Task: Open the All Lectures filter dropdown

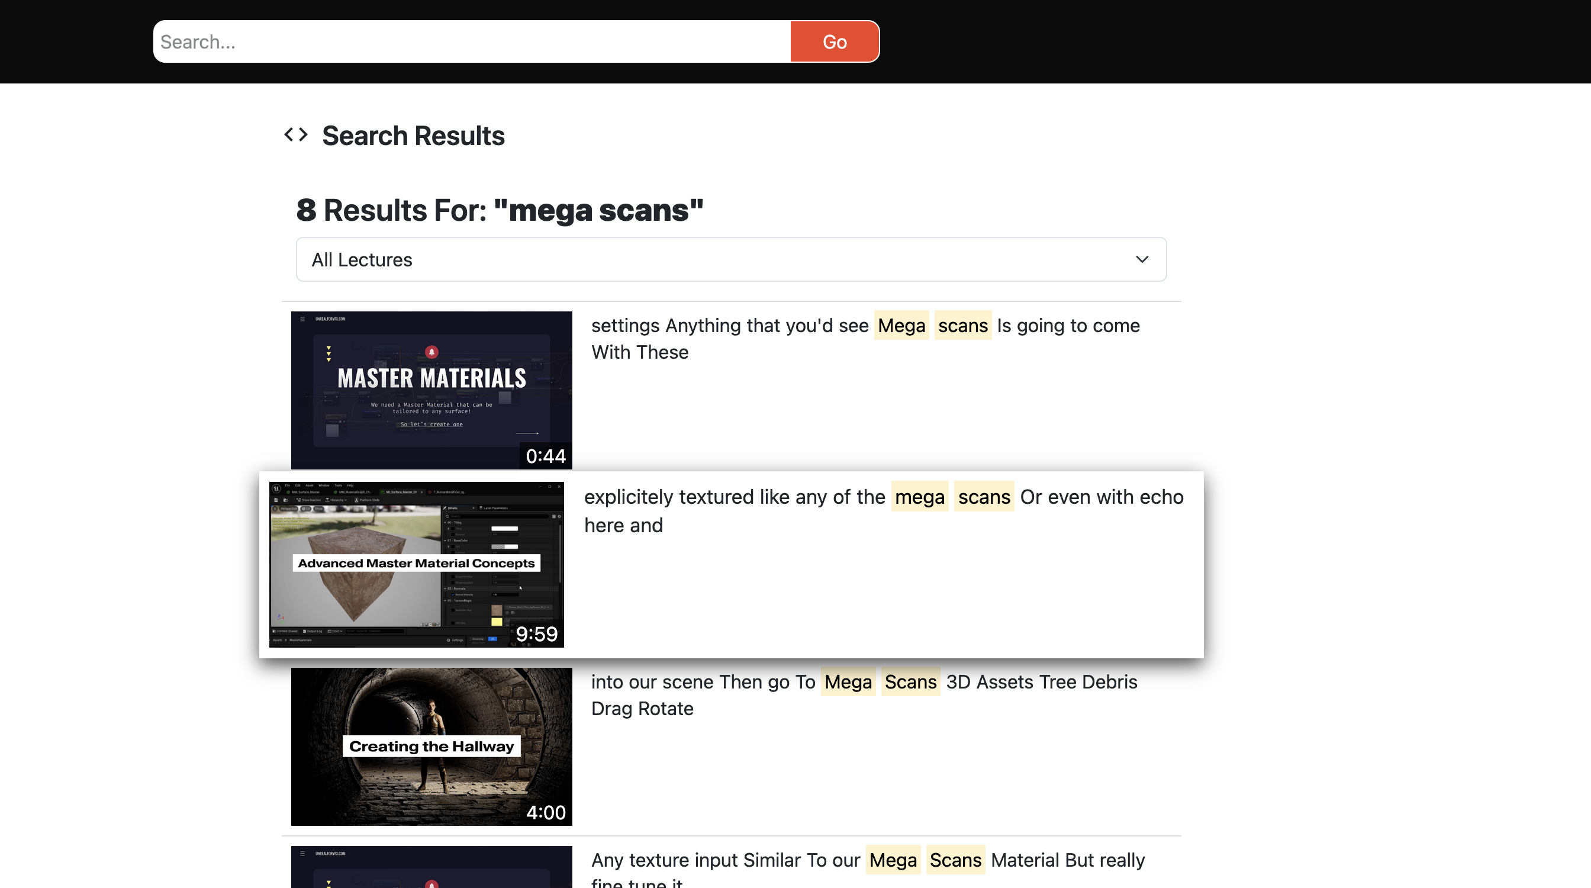Action: [x=730, y=259]
